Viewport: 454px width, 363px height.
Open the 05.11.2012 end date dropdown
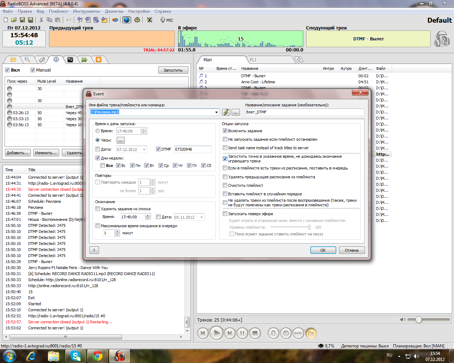(x=202, y=217)
